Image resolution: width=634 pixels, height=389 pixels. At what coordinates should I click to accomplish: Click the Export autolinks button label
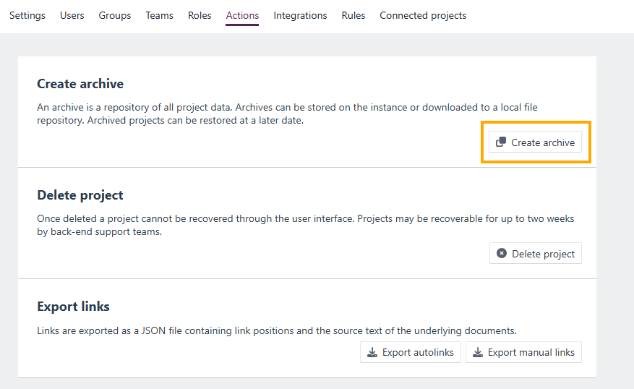click(418, 353)
